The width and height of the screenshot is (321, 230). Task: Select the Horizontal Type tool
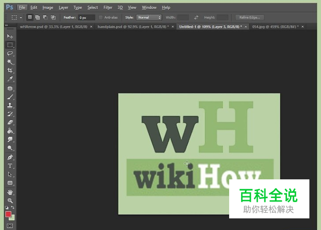click(x=10, y=165)
